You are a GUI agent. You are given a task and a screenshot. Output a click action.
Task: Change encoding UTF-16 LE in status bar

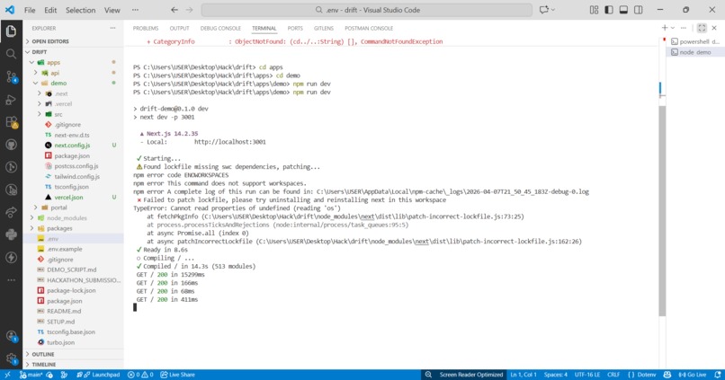point(587,375)
